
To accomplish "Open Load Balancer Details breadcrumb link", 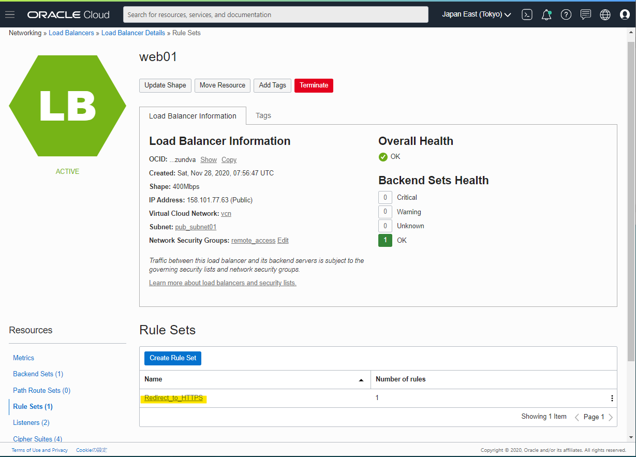I will [x=133, y=33].
